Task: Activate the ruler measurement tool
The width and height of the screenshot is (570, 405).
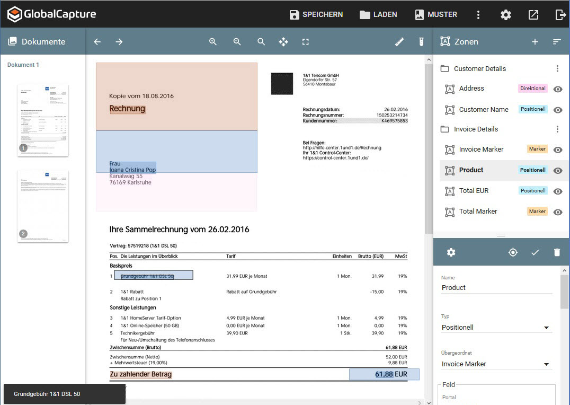Action: 399,41
